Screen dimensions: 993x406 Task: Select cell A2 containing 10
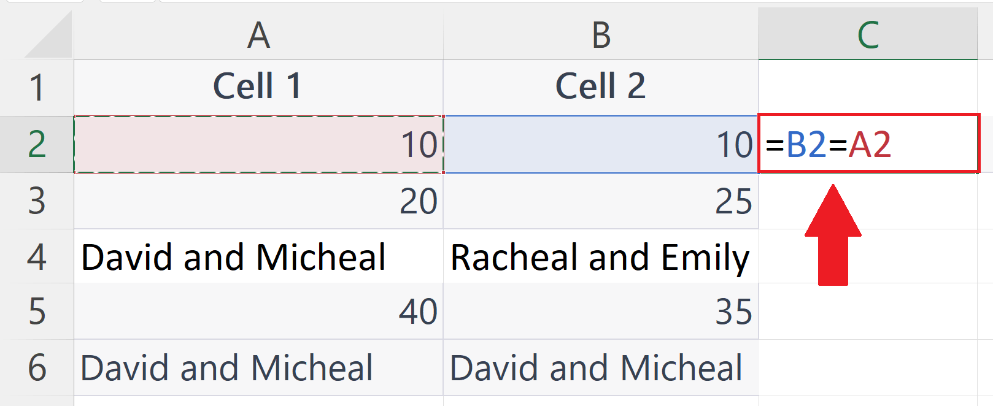[x=258, y=144]
